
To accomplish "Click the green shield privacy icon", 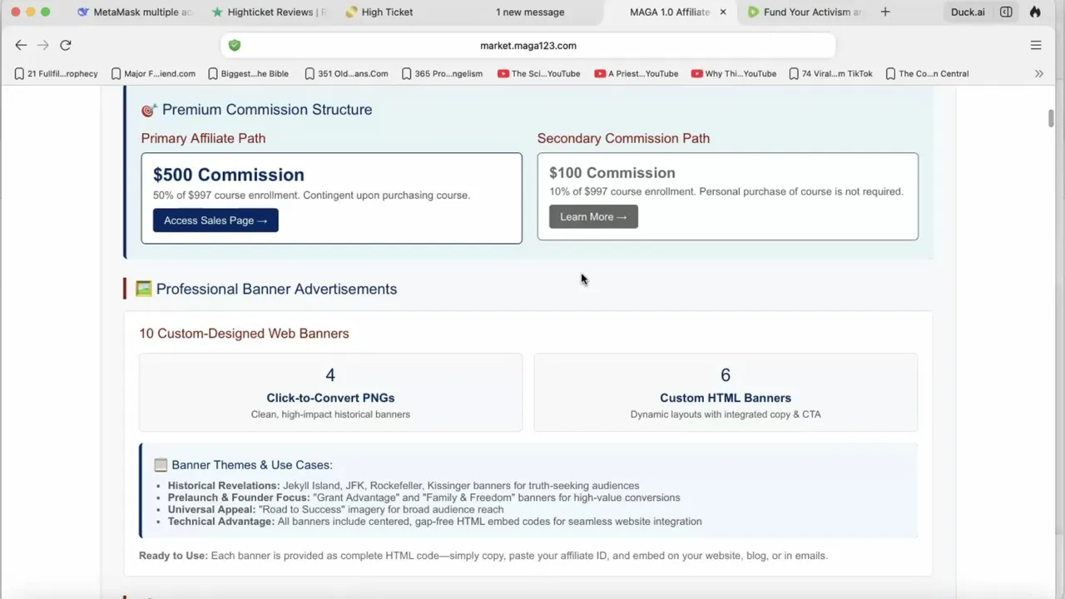I will coord(235,46).
